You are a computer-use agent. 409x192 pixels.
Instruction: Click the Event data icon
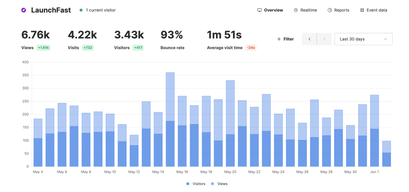point(362,10)
